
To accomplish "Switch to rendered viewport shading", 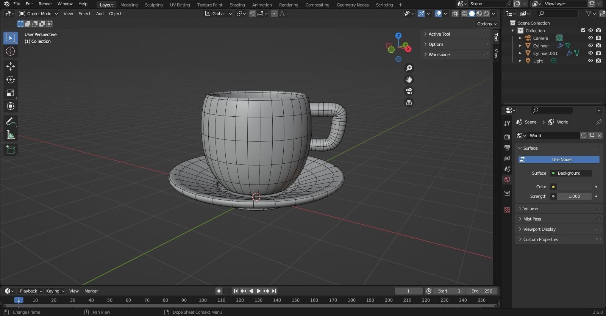I will pos(486,14).
